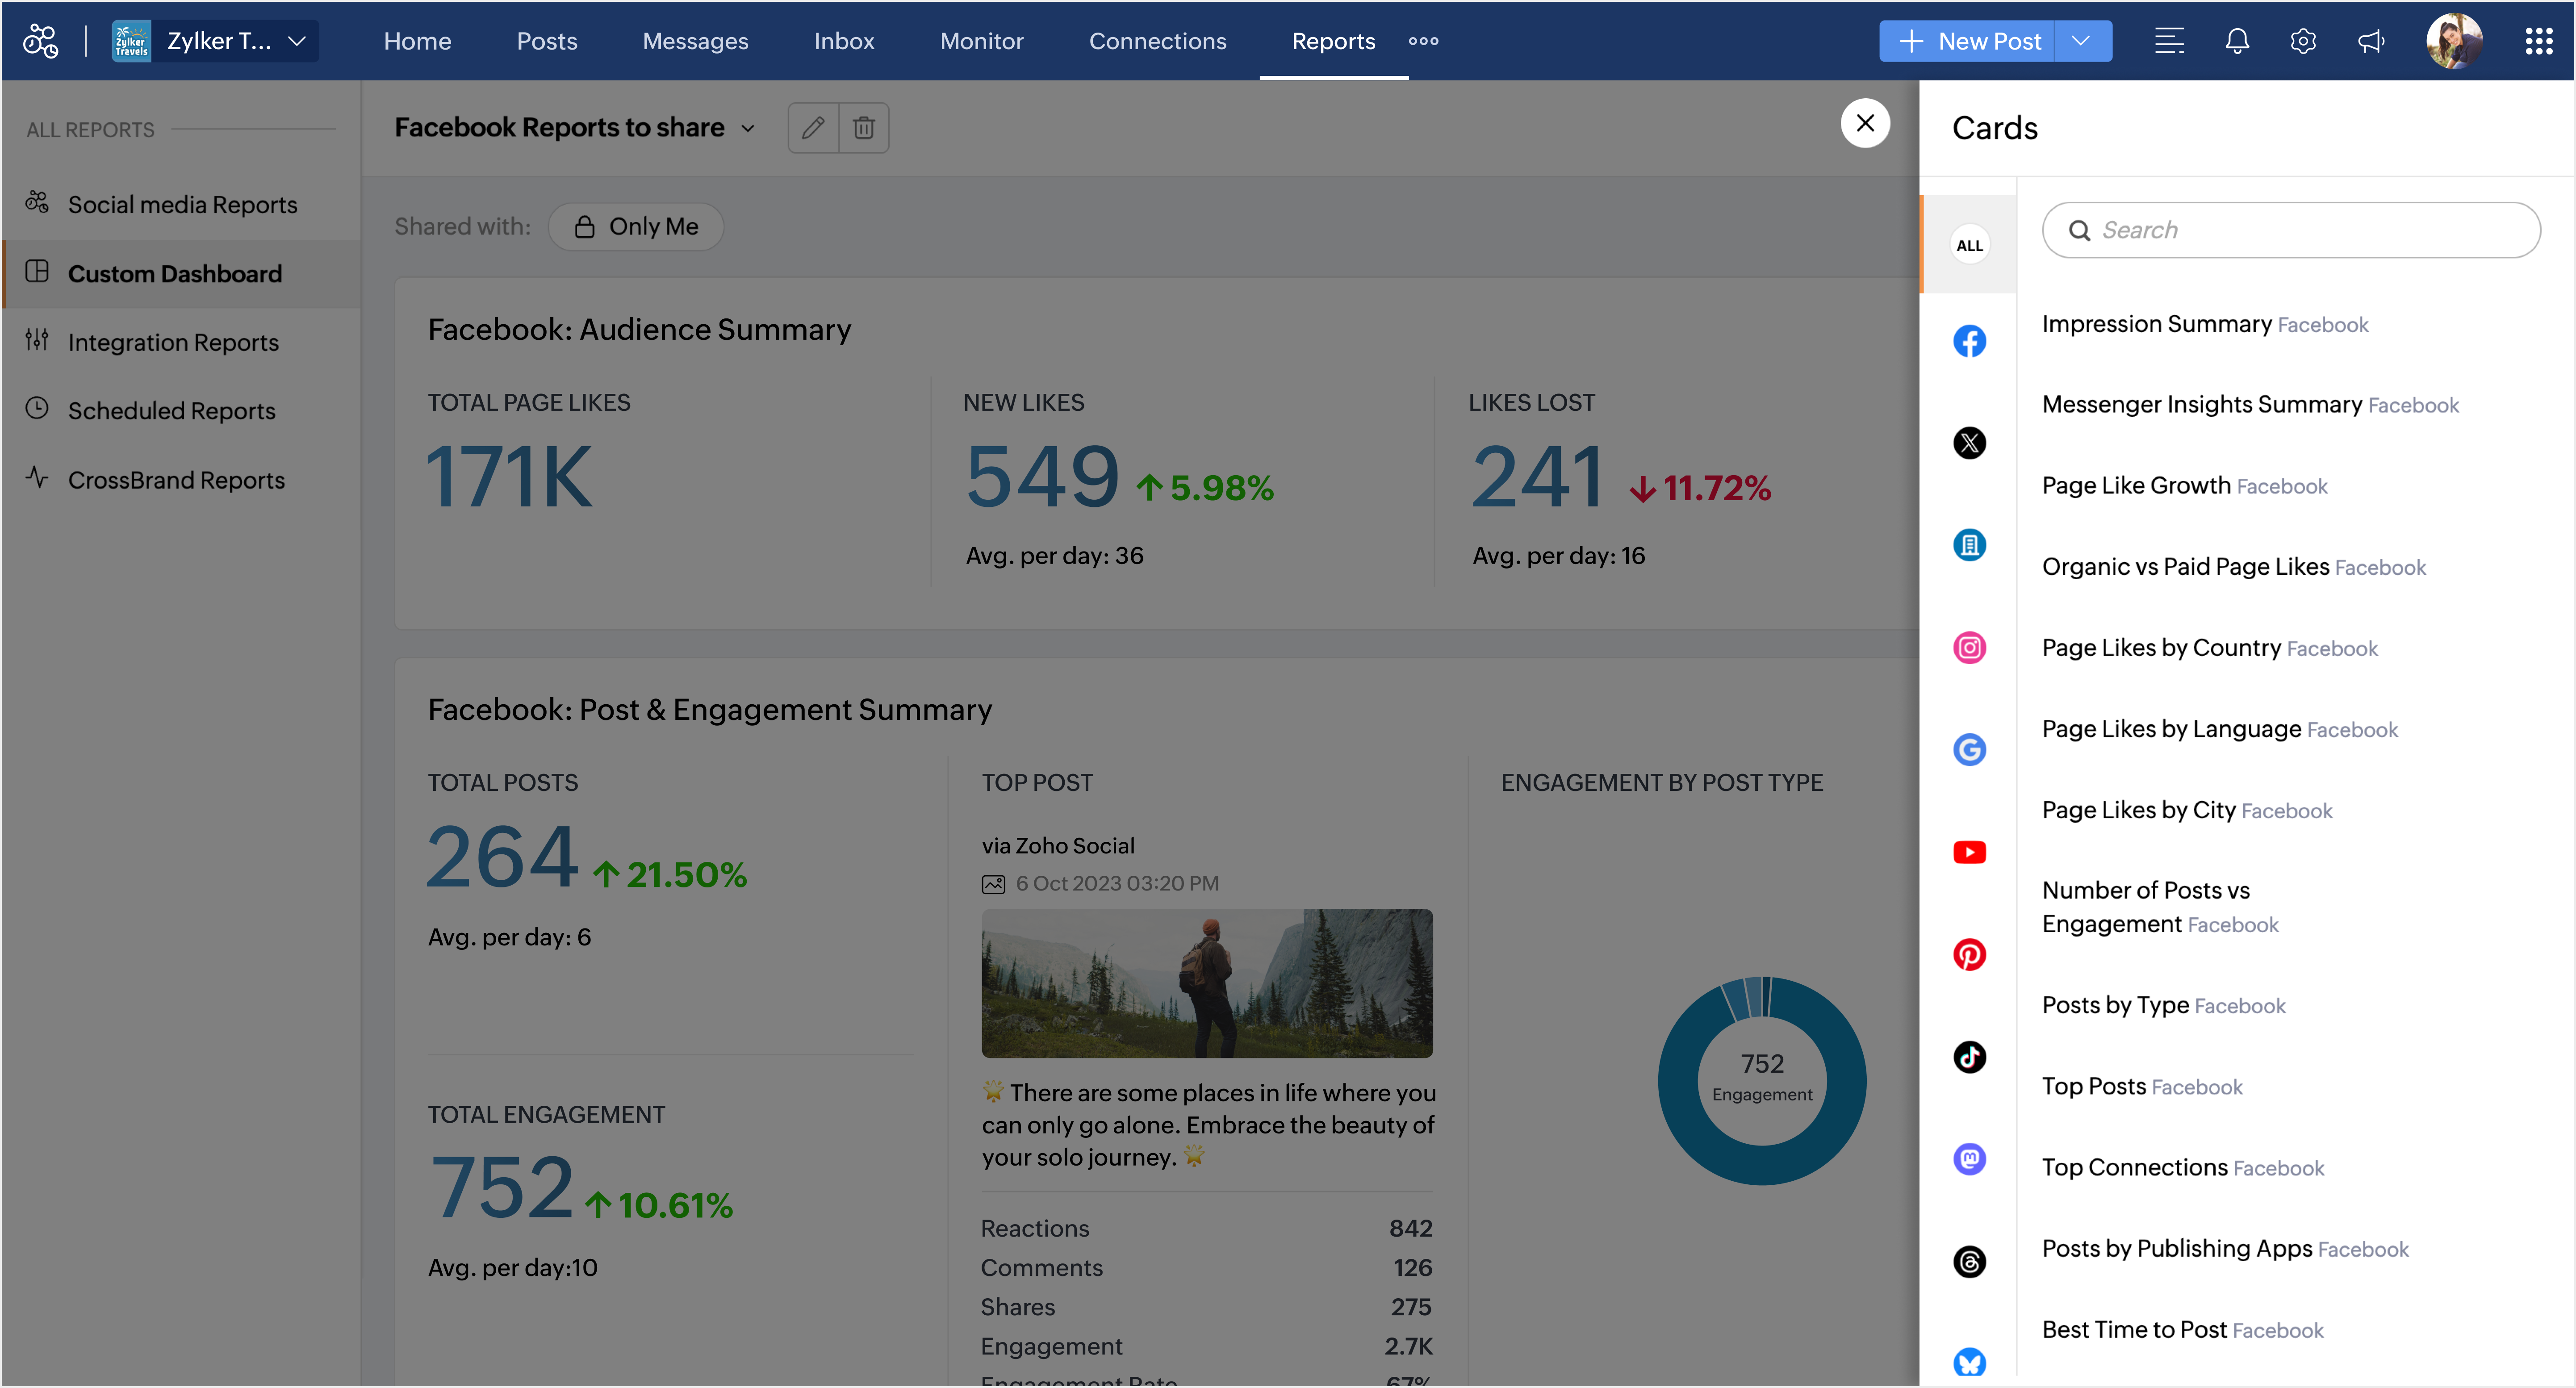Filter cards by the YouTube icon
This screenshot has height=1388, width=2576.
pyautogui.click(x=1969, y=852)
